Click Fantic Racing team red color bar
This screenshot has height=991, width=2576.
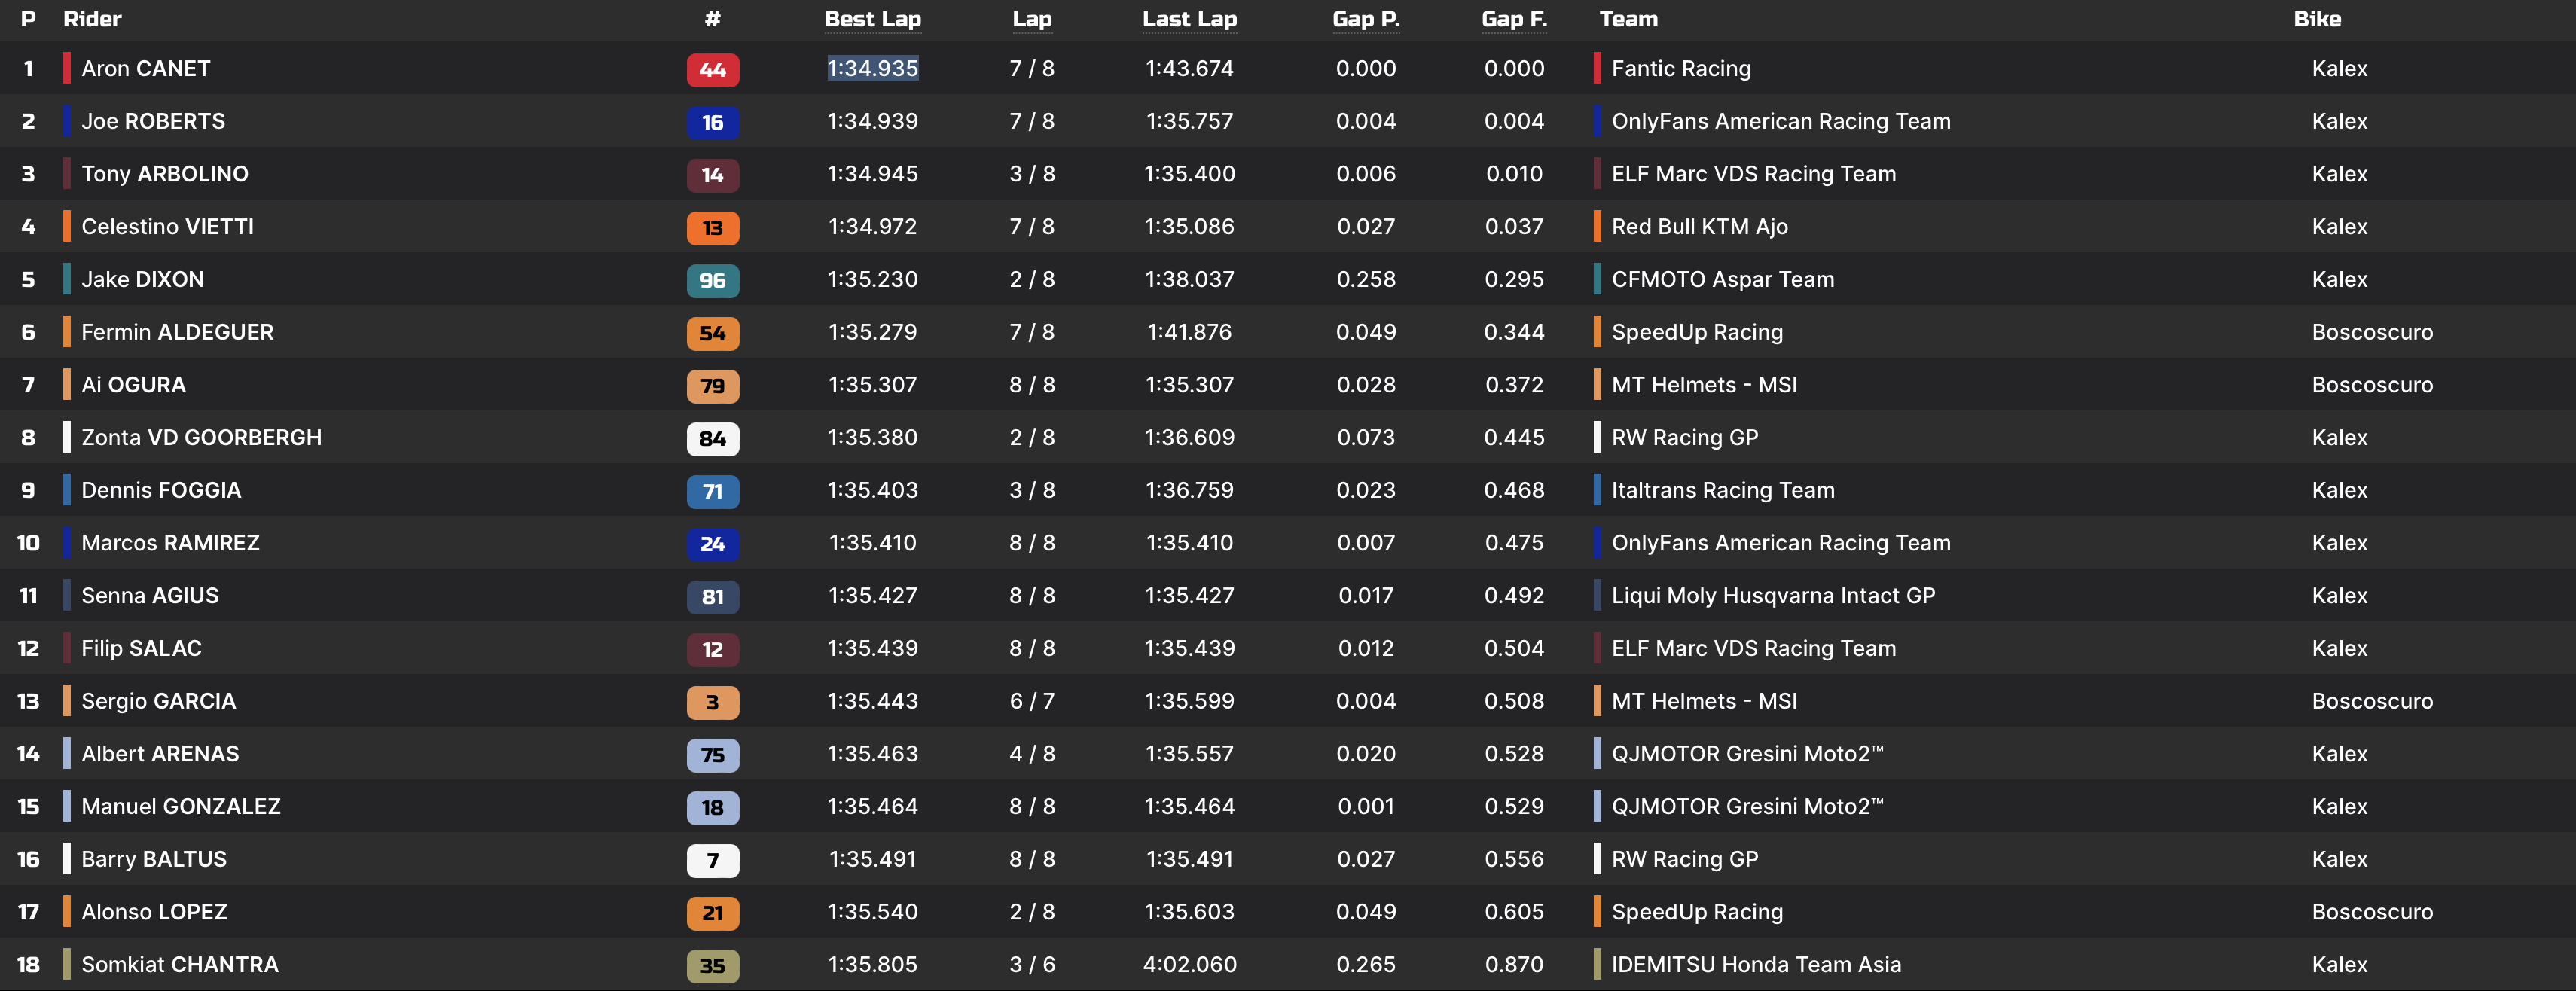tap(1597, 68)
